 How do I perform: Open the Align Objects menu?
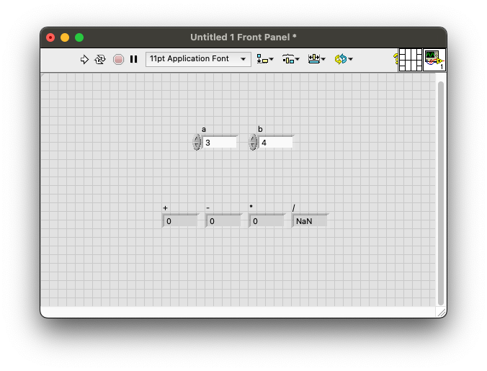click(265, 59)
